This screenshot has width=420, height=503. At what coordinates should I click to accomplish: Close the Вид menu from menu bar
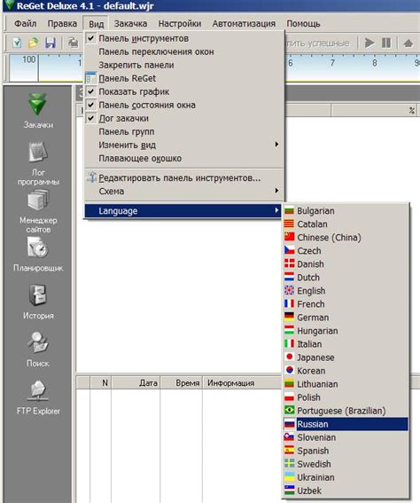tap(96, 24)
